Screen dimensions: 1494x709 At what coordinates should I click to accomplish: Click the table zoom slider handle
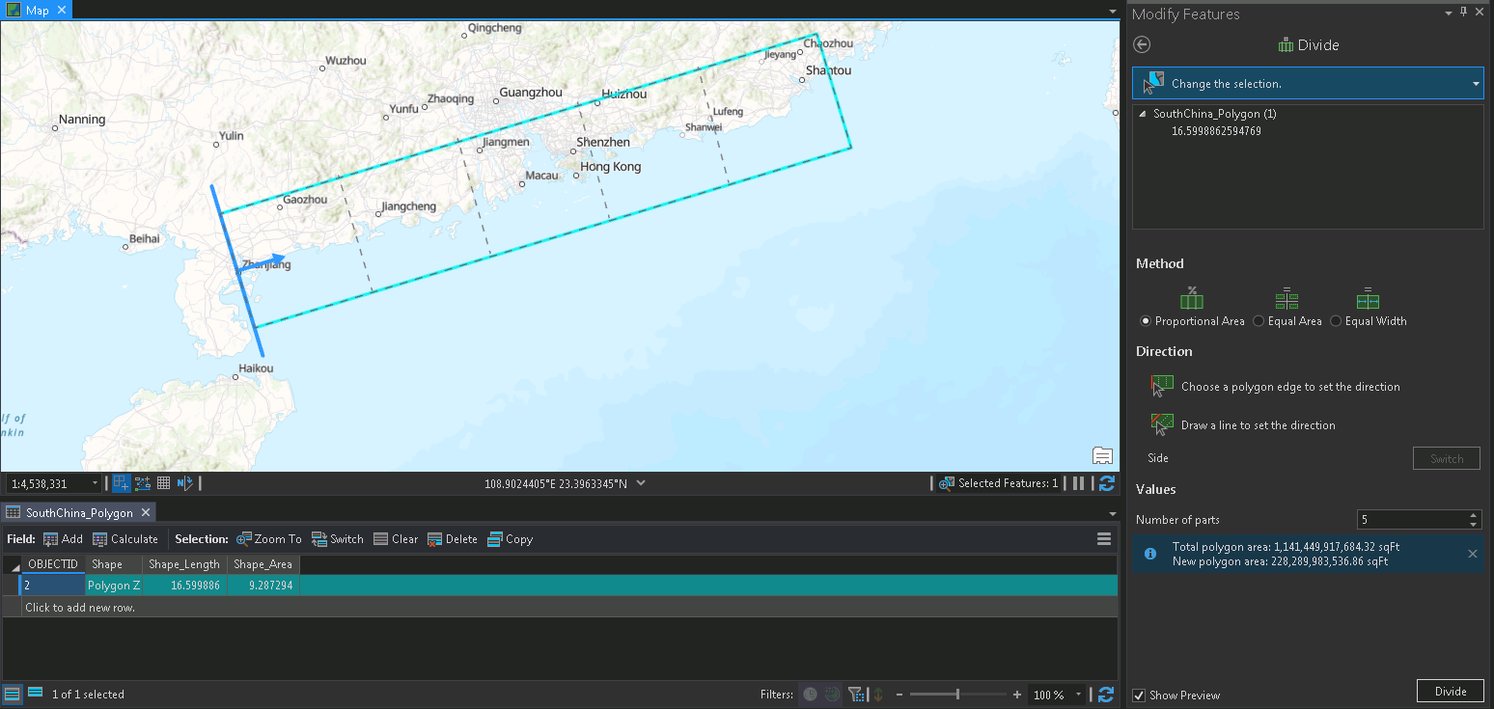point(957,695)
